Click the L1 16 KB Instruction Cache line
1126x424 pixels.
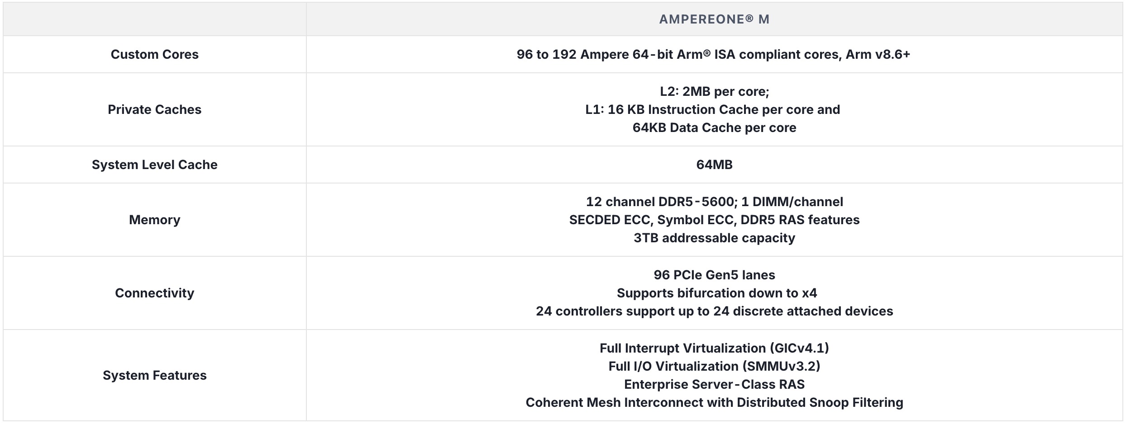tap(712, 109)
